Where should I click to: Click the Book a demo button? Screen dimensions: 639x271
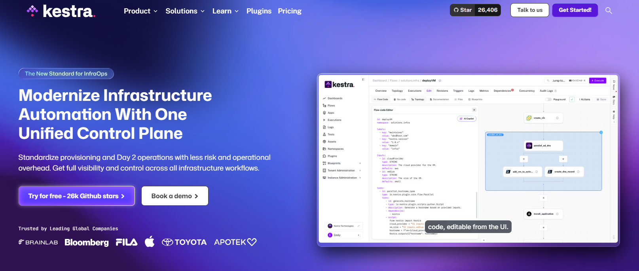click(x=175, y=196)
